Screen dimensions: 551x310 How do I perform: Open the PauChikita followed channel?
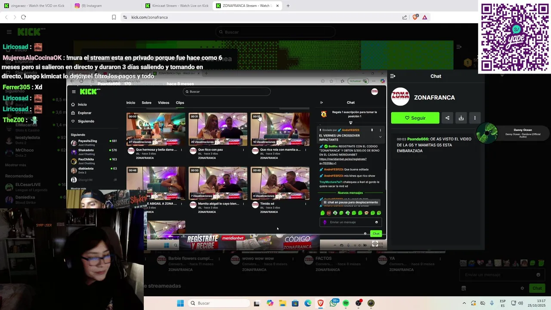click(x=94, y=161)
